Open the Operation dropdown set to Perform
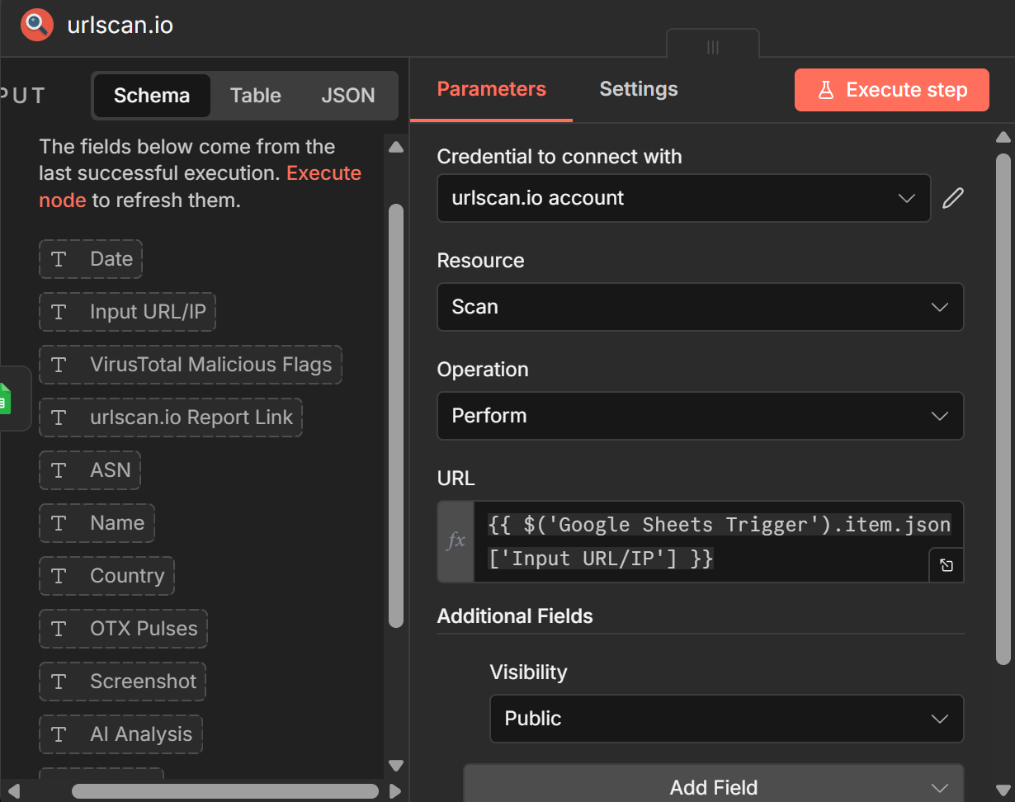This screenshot has height=802, width=1015. (x=700, y=416)
